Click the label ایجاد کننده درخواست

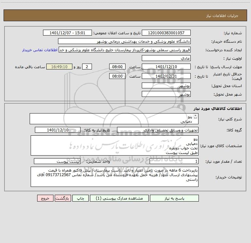(x=224, y=50)
